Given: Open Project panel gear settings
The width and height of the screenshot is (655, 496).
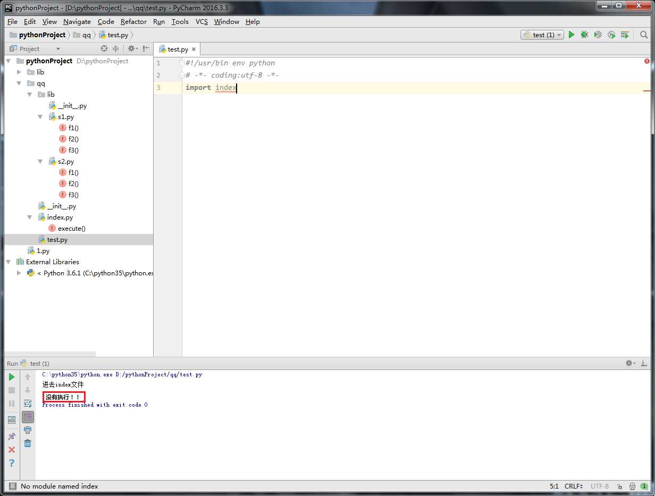Looking at the screenshot, I should coord(132,48).
